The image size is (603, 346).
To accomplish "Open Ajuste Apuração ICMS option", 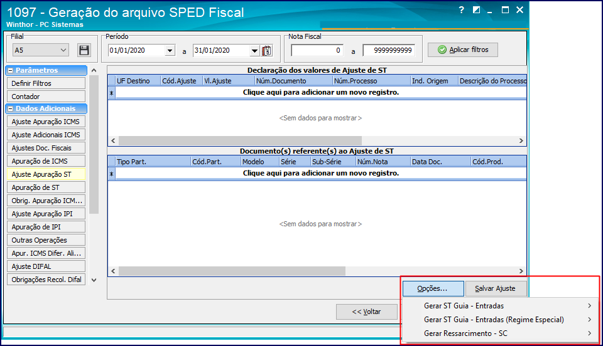I will [46, 122].
